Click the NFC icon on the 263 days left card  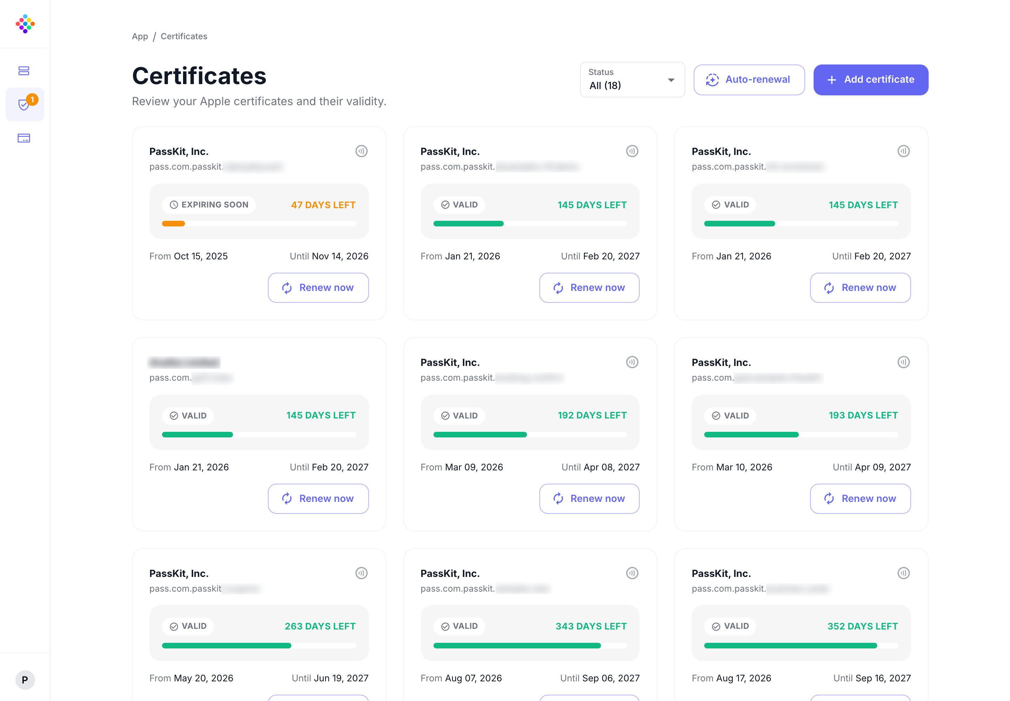tap(361, 573)
